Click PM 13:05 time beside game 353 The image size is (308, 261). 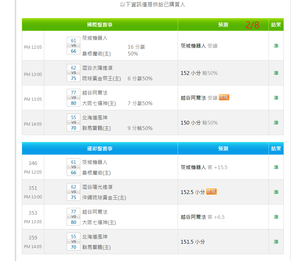tap(33, 222)
